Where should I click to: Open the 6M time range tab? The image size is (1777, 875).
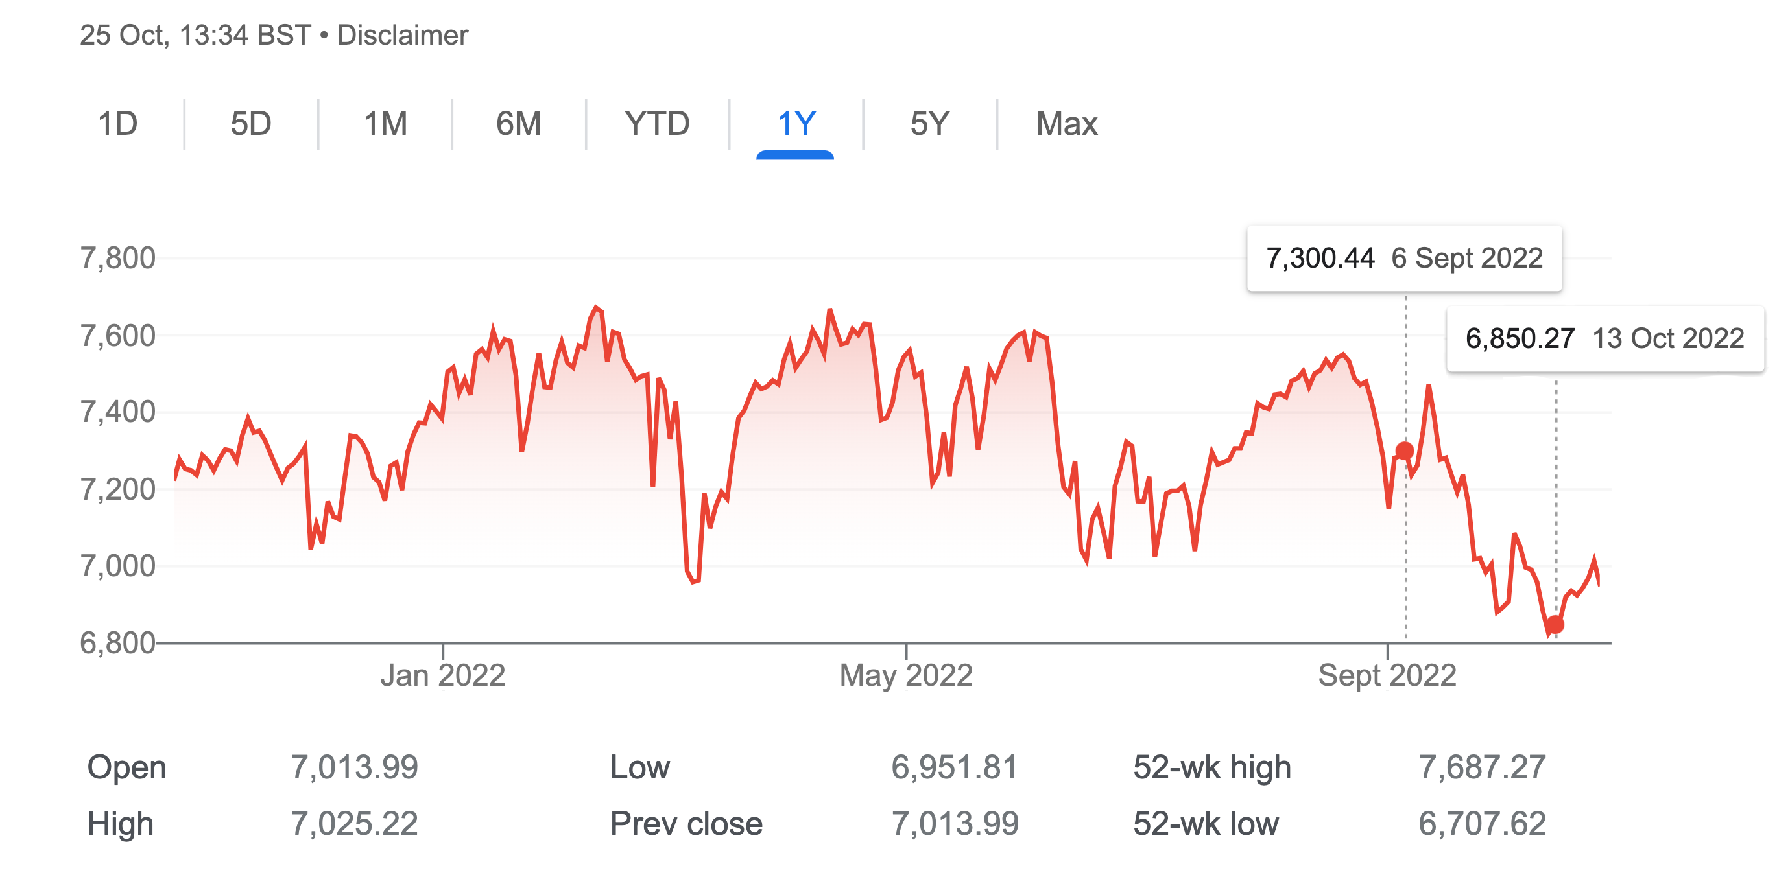point(518,124)
